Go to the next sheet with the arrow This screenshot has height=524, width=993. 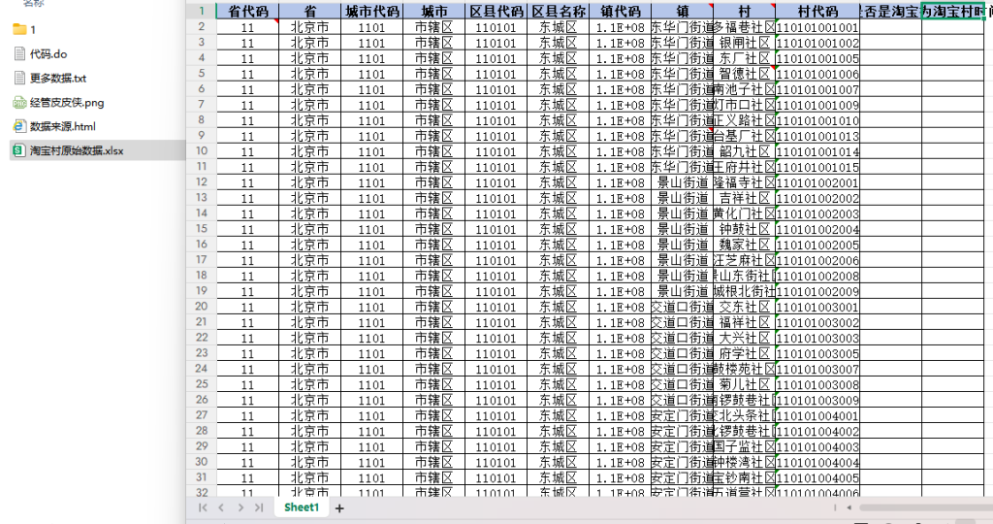coord(240,508)
